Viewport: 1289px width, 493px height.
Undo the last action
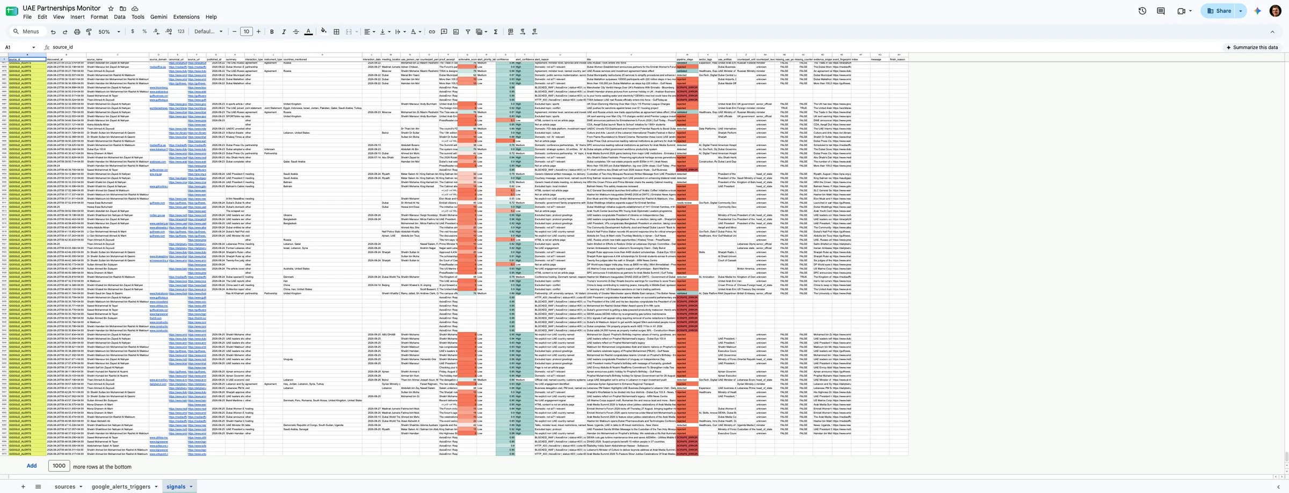point(53,32)
